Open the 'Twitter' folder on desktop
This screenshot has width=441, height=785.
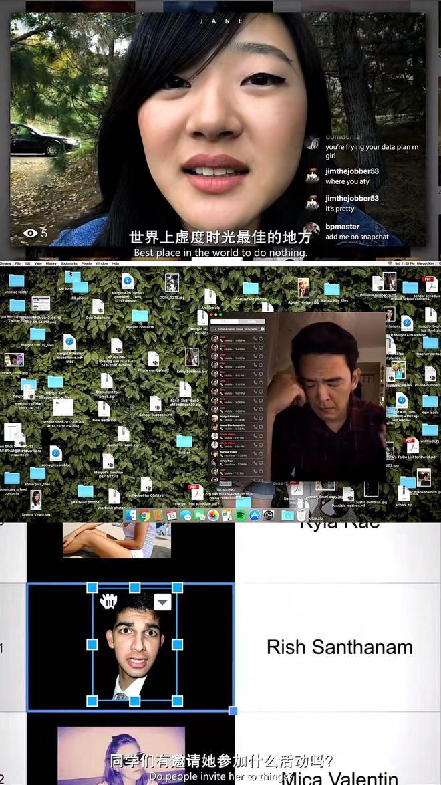pos(184,441)
